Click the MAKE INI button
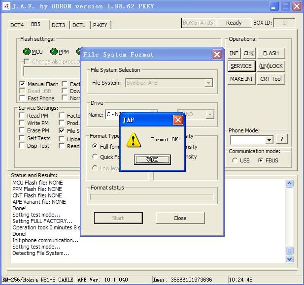 [241, 79]
